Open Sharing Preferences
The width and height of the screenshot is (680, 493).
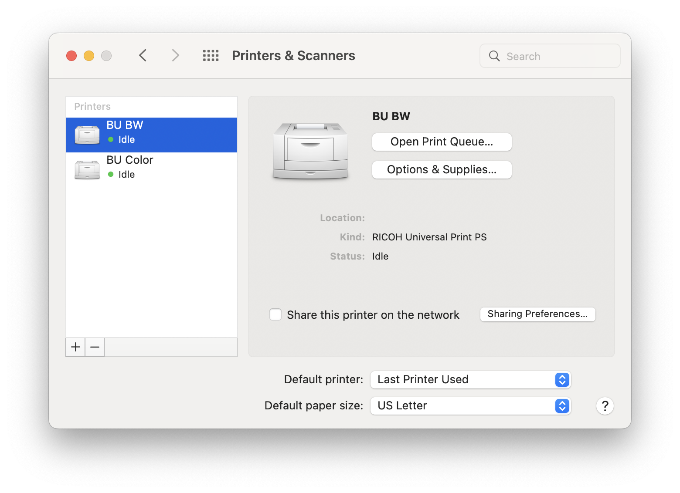pyautogui.click(x=537, y=314)
